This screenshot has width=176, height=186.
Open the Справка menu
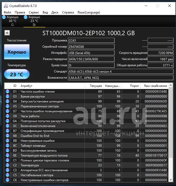(68, 12)
